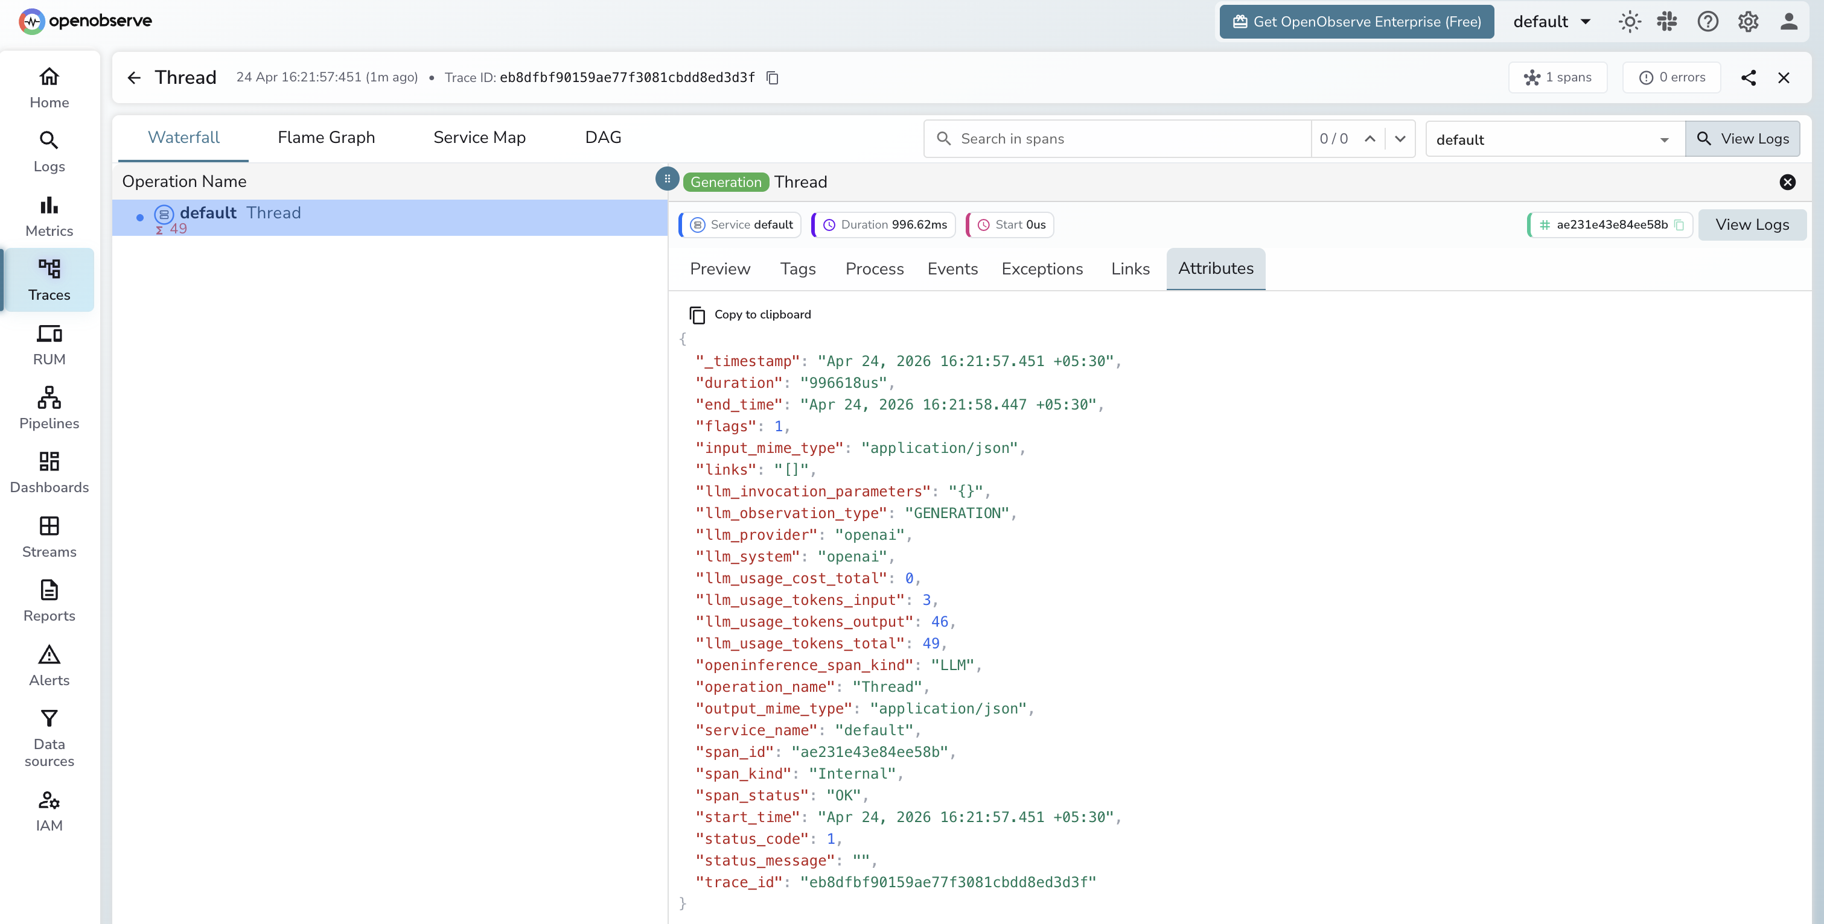Open the help icon in the top bar
This screenshot has height=924, width=1824.
pyautogui.click(x=1708, y=21)
